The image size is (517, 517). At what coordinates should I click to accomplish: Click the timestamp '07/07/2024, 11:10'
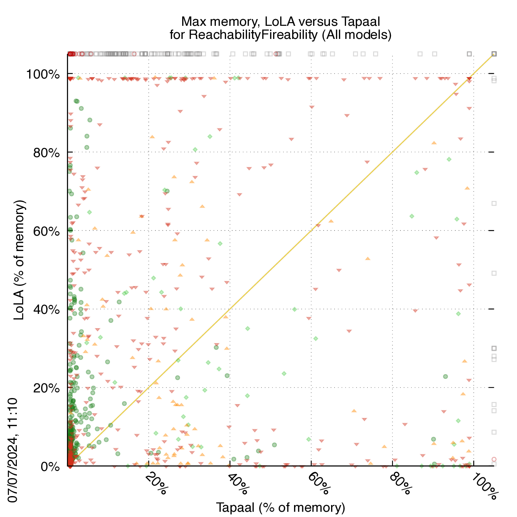tap(13, 450)
